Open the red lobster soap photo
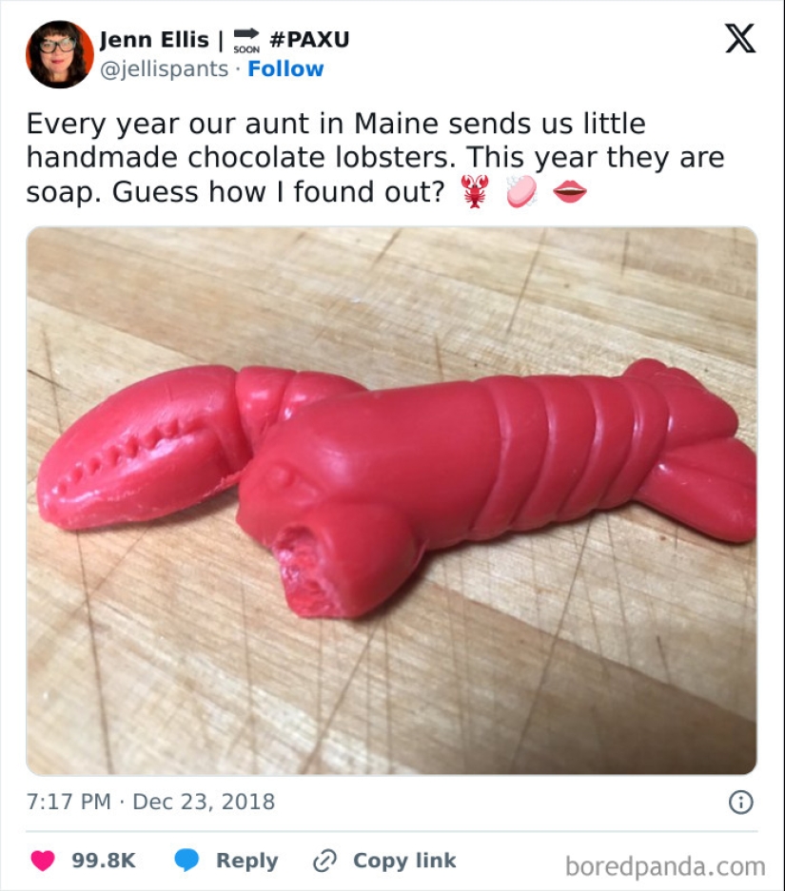Screen dimensions: 785x891 pos(391,500)
